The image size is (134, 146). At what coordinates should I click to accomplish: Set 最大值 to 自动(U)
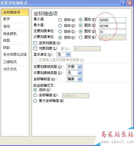point(60,26)
